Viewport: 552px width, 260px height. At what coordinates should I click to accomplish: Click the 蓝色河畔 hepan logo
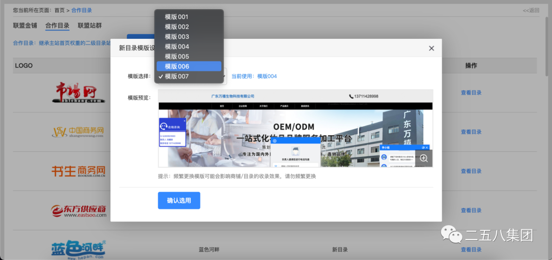point(79,250)
